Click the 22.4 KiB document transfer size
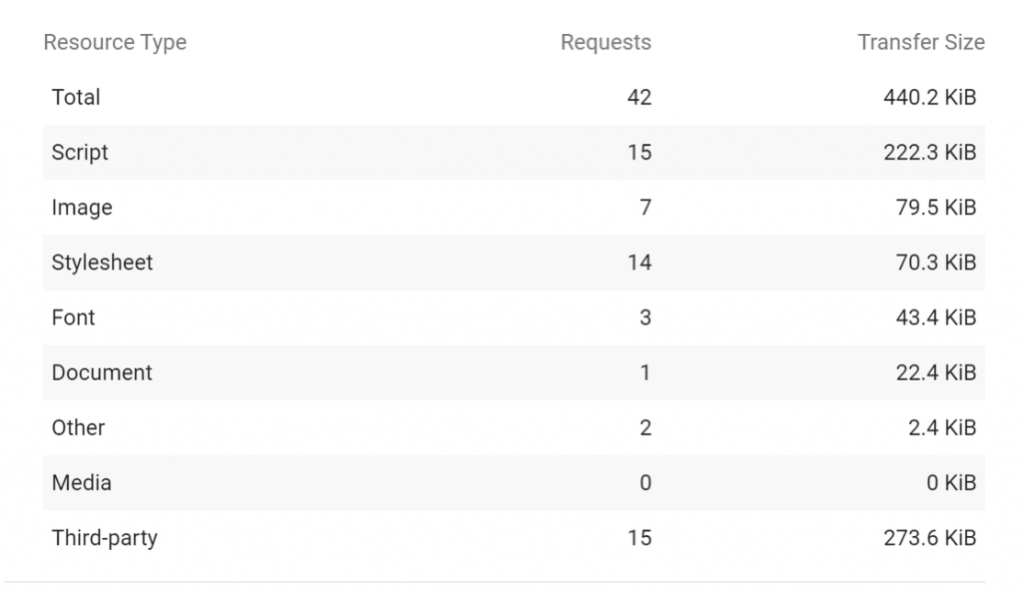 935,372
